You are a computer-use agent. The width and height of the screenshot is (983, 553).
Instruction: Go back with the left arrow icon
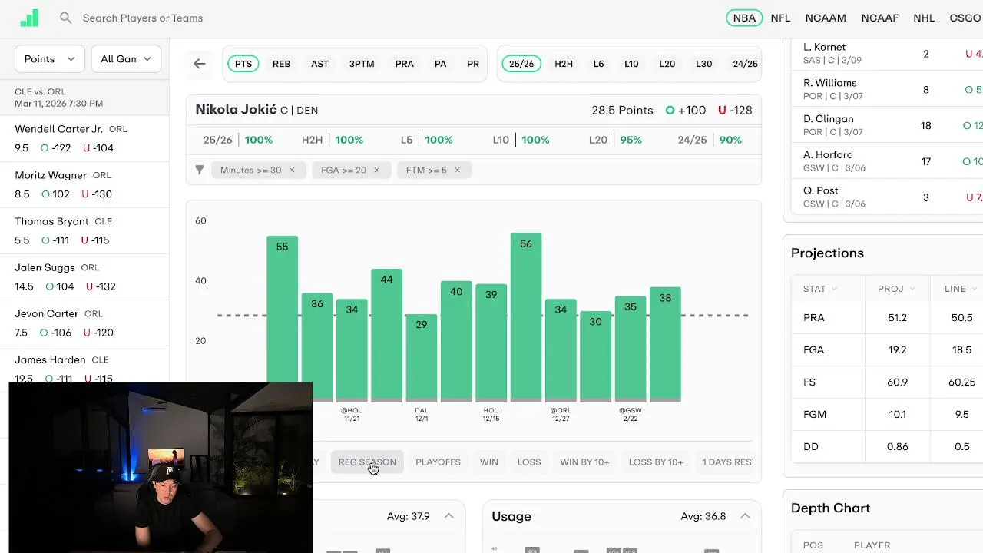pos(200,64)
